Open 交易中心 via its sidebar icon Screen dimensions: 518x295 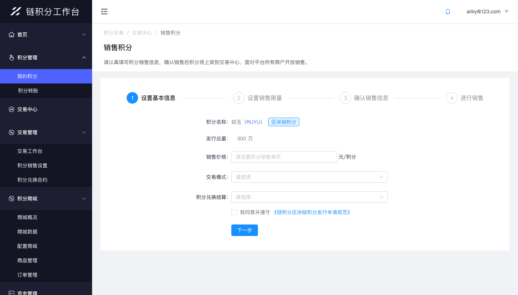point(12,109)
